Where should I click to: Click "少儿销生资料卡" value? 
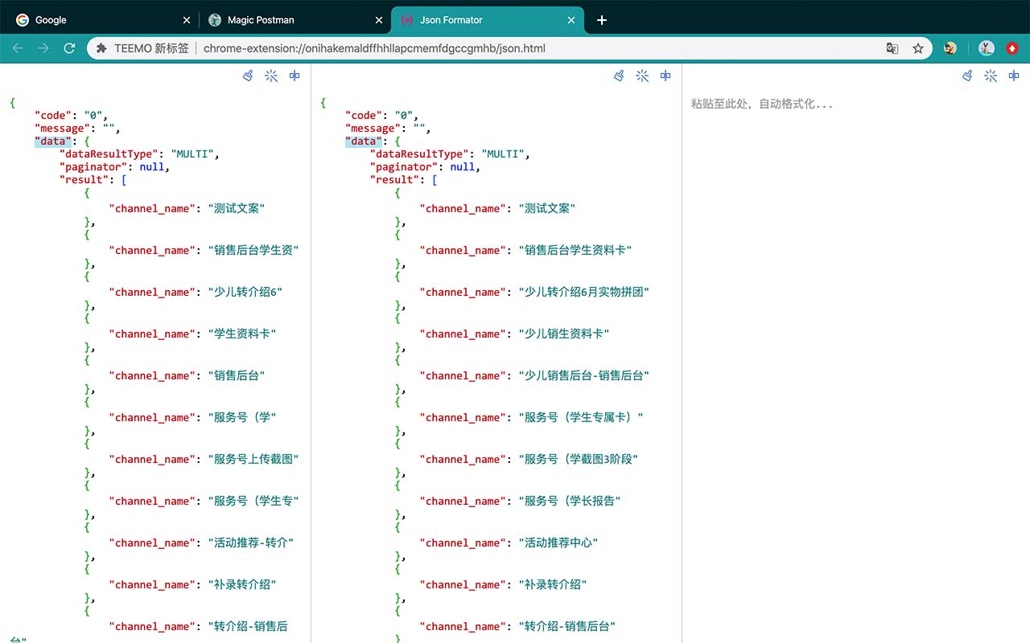pyautogui.click(x=564, y=334)
